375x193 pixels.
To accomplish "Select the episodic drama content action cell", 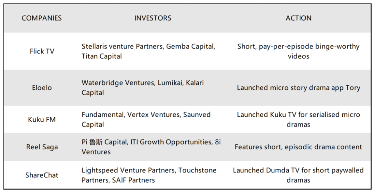I will coord(298,147).
